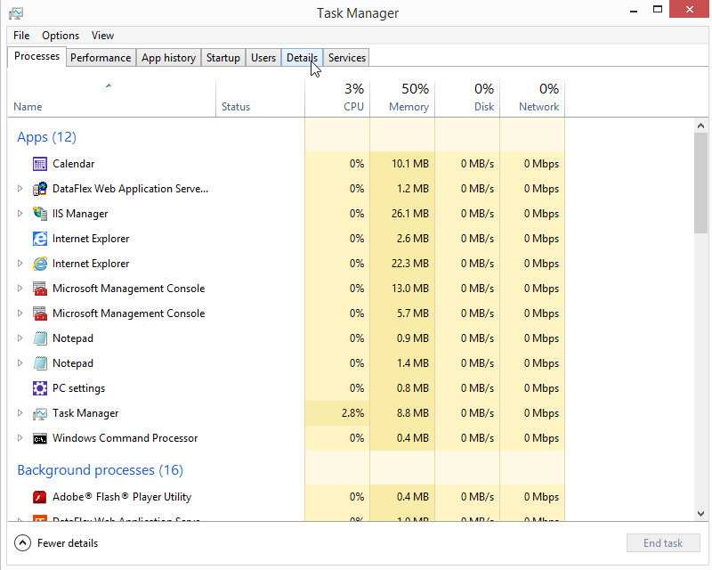Click the Internet Explorer icon with 2.6 MB memory

tap(40, 239)
